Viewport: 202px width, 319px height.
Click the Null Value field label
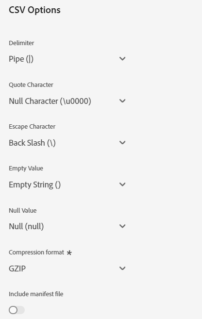[x=23, y=210]
